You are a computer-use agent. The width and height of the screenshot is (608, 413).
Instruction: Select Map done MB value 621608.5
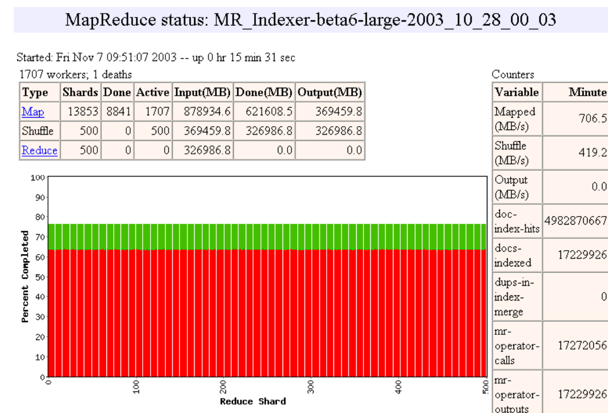coord(269,111)
